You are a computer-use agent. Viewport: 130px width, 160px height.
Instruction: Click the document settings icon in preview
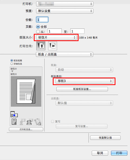coord(14,122)
